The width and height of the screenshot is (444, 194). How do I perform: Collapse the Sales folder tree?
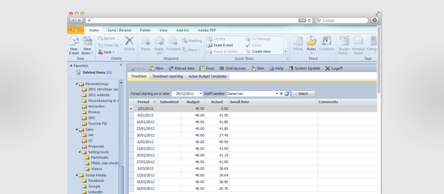point(77,129)
